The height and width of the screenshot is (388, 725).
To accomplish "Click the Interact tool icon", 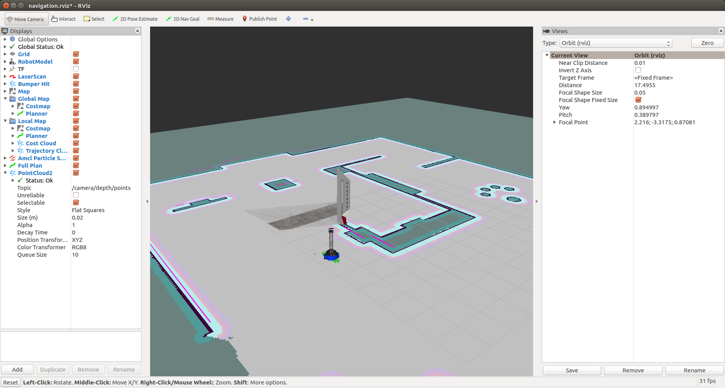I will coord(54,19).
